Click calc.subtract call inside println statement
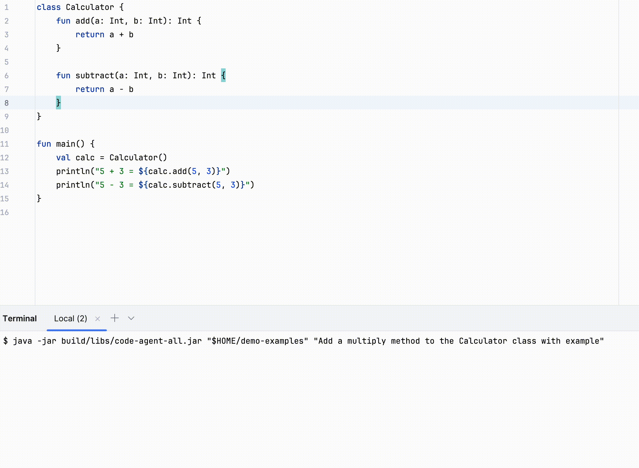 (x=180, y=185)
